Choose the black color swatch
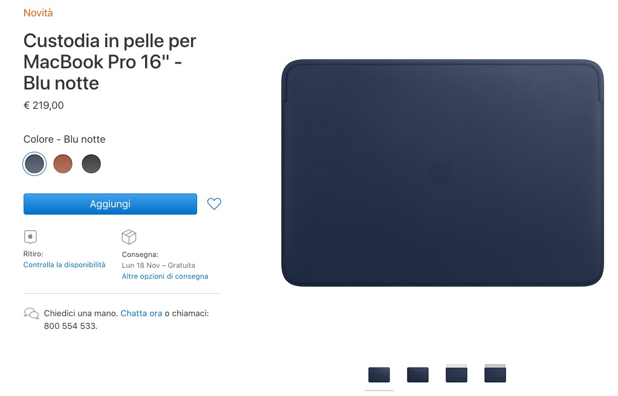This screenshot has width=618, height=396. pyautogui.click(x=91, y=163)
